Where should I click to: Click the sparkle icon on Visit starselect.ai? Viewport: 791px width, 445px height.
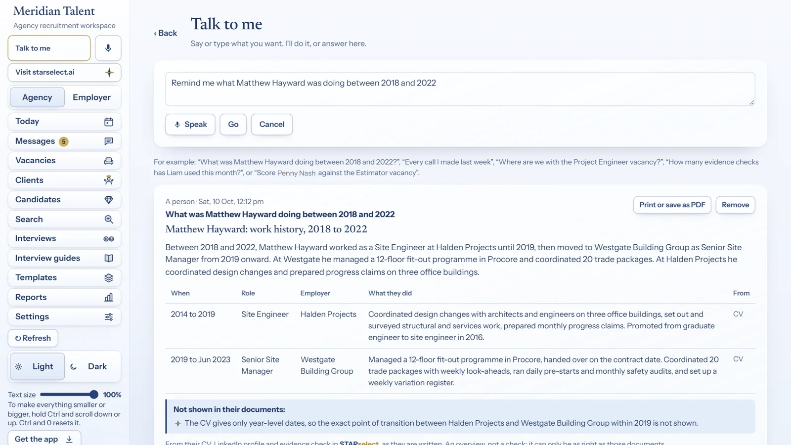pos(109,72)
